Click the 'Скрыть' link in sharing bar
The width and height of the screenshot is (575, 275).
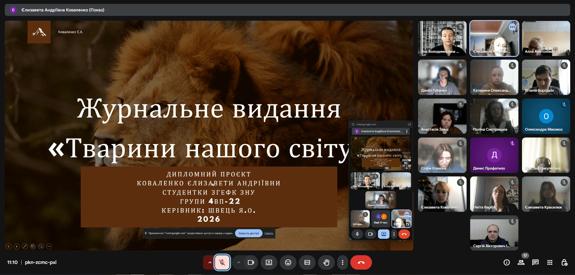(269, 233)
